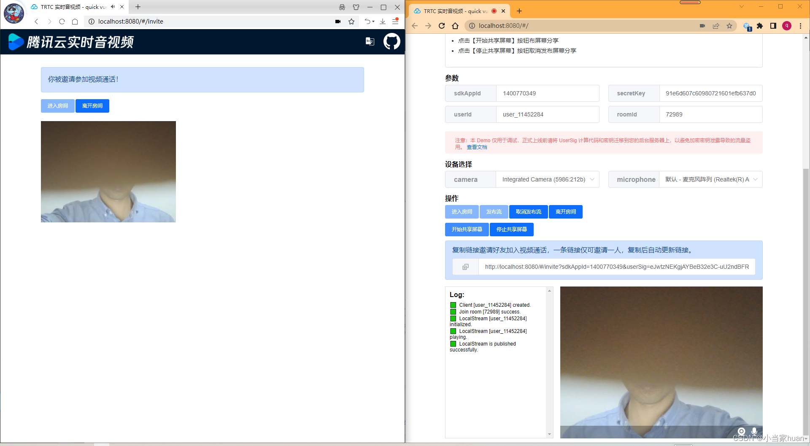Screen dimensions: 810x446
Task: Bookmark the right Chrome page with star
Action: pyautogui.click(x=729, y=26)
